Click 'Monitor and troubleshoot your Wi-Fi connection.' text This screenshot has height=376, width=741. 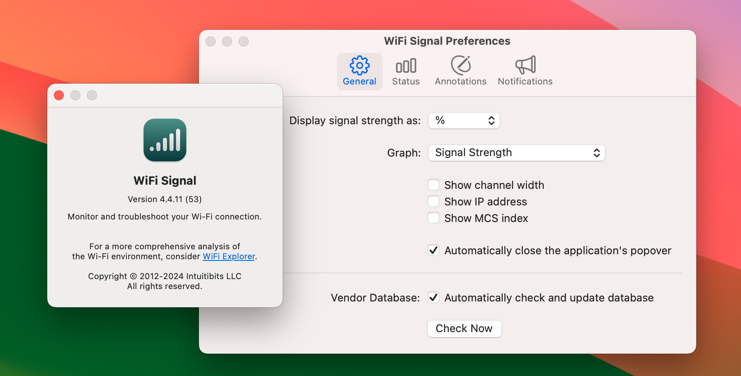165,217
